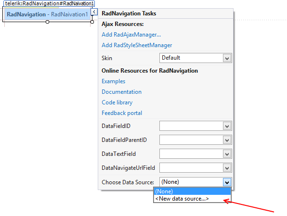Viewport: 287px width, 216px height.
Task: Click the telerik:RadNavigation#RadNaivation1 tag label
Action: point(49,3)
